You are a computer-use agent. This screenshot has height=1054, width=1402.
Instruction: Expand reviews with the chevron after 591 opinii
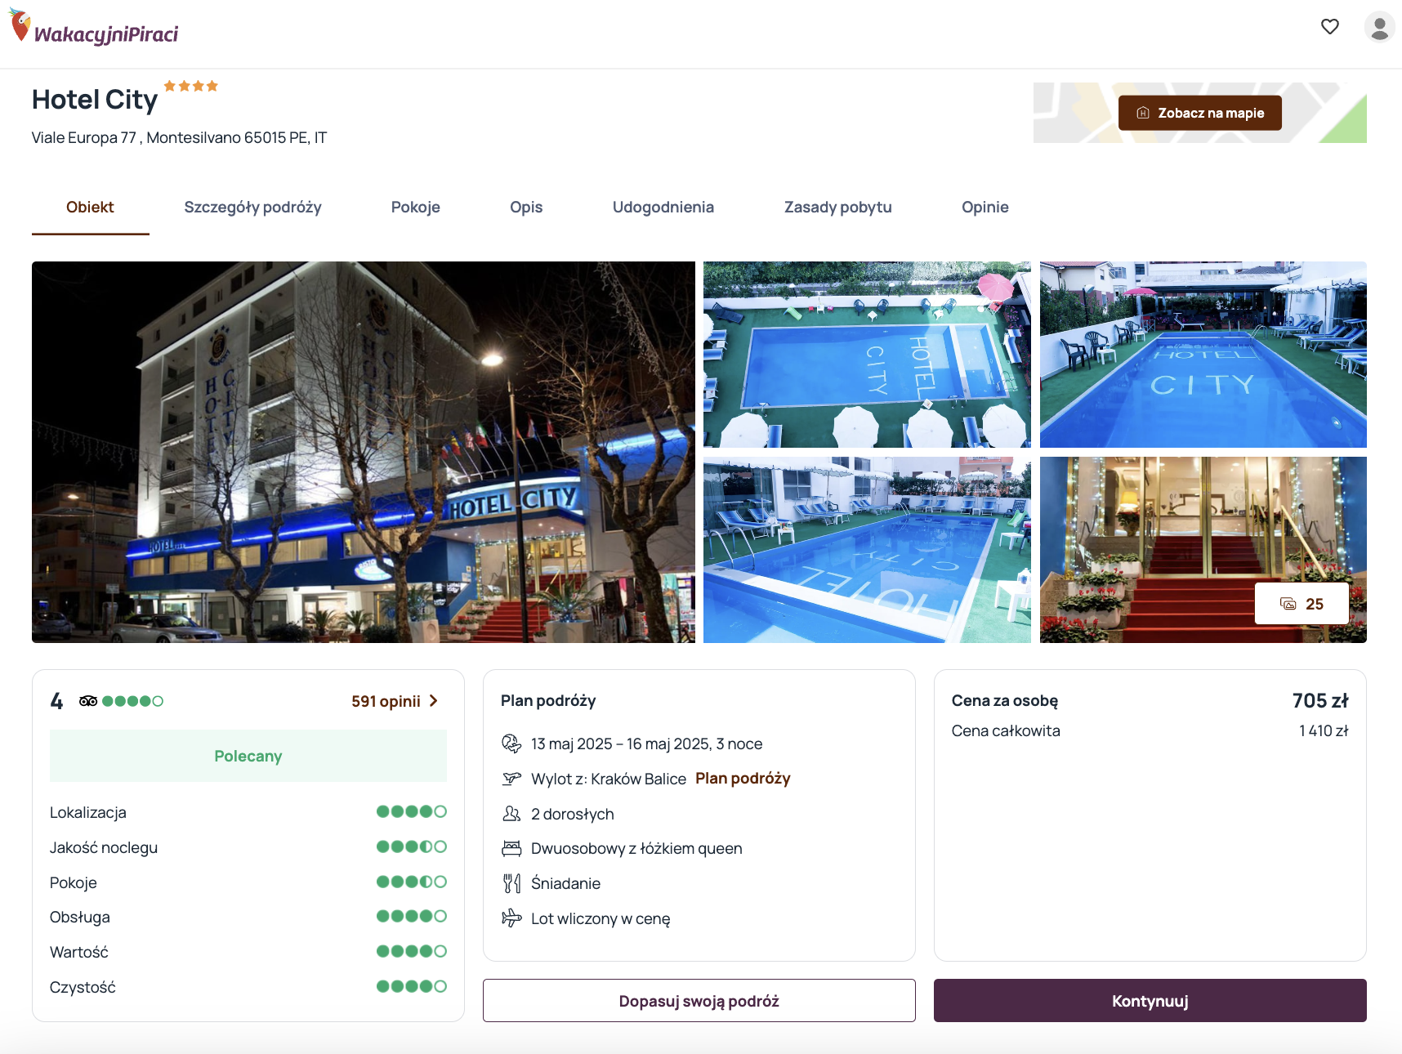coord(434,701)
